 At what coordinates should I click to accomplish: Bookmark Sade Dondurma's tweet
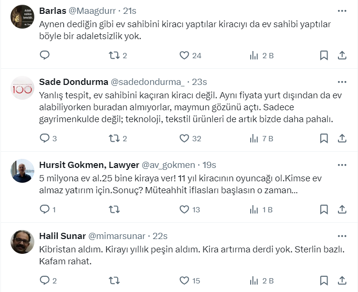(x=324, y=138)
